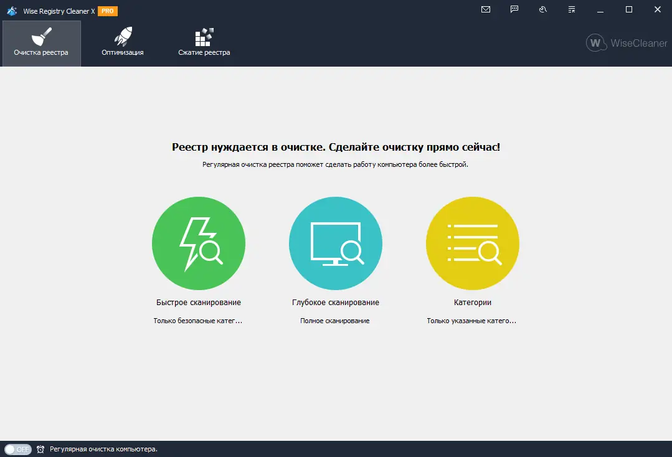Toggle the OFF scheduled cleaning switch
Screen dimensions: 672x457
pyautogui.click(x=18, y=450)
